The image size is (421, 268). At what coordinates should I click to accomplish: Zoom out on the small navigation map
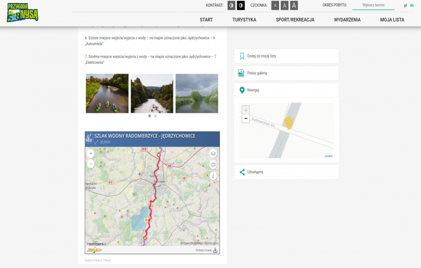click(x=246, y=118)
